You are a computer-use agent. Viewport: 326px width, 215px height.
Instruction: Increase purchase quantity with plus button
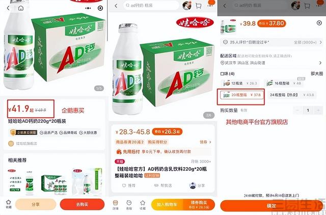(318, 110)
